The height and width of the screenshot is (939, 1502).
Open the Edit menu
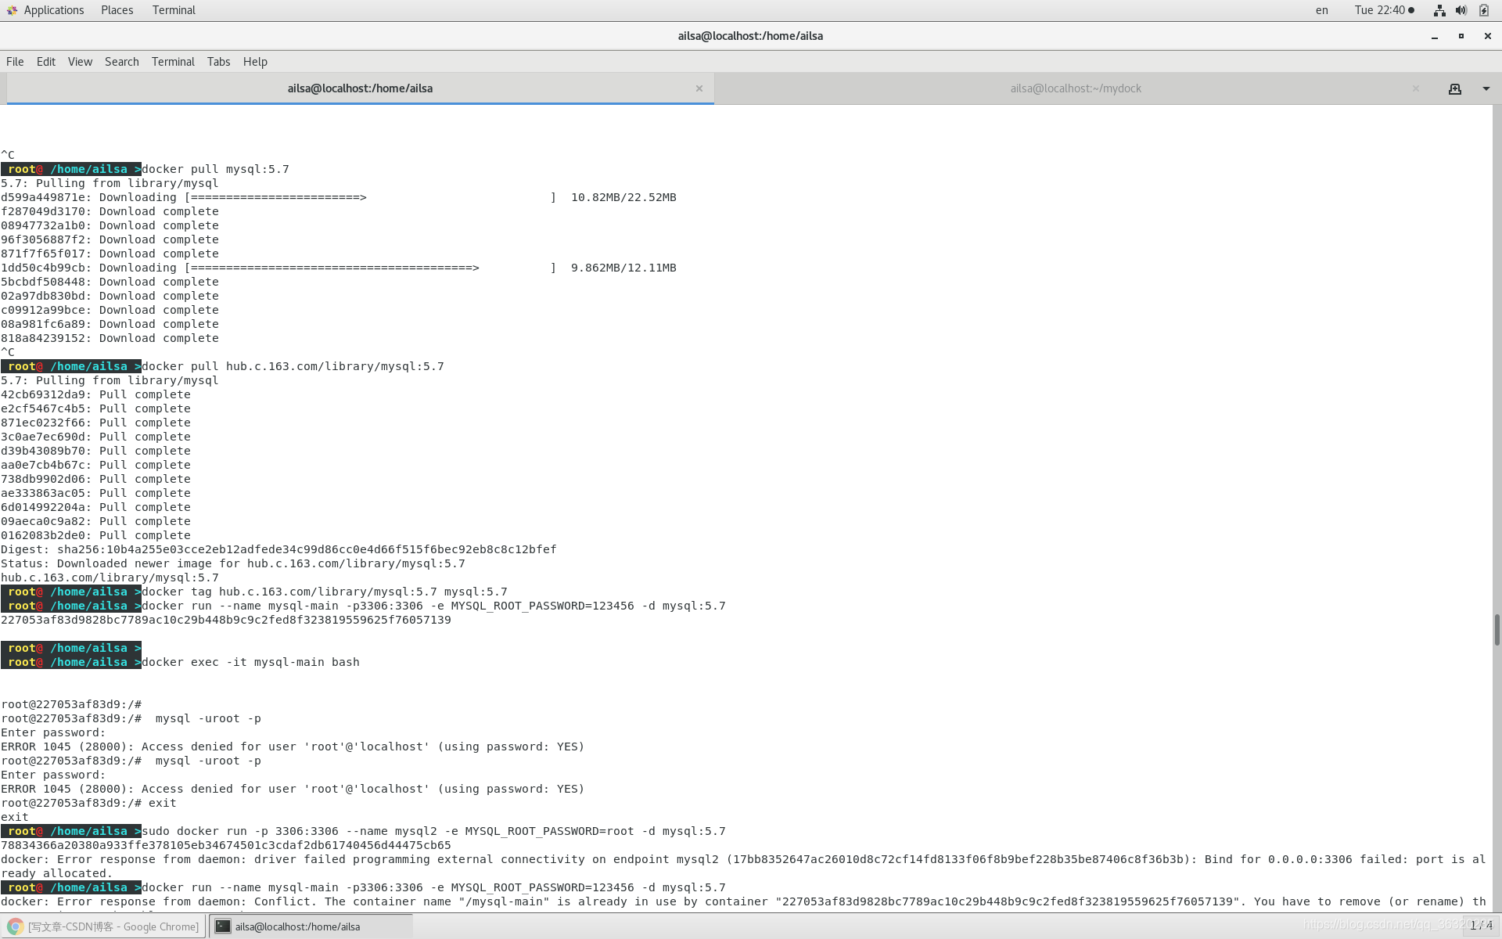46,62
